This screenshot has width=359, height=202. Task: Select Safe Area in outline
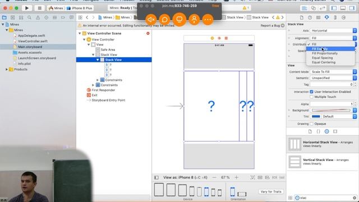108,50
